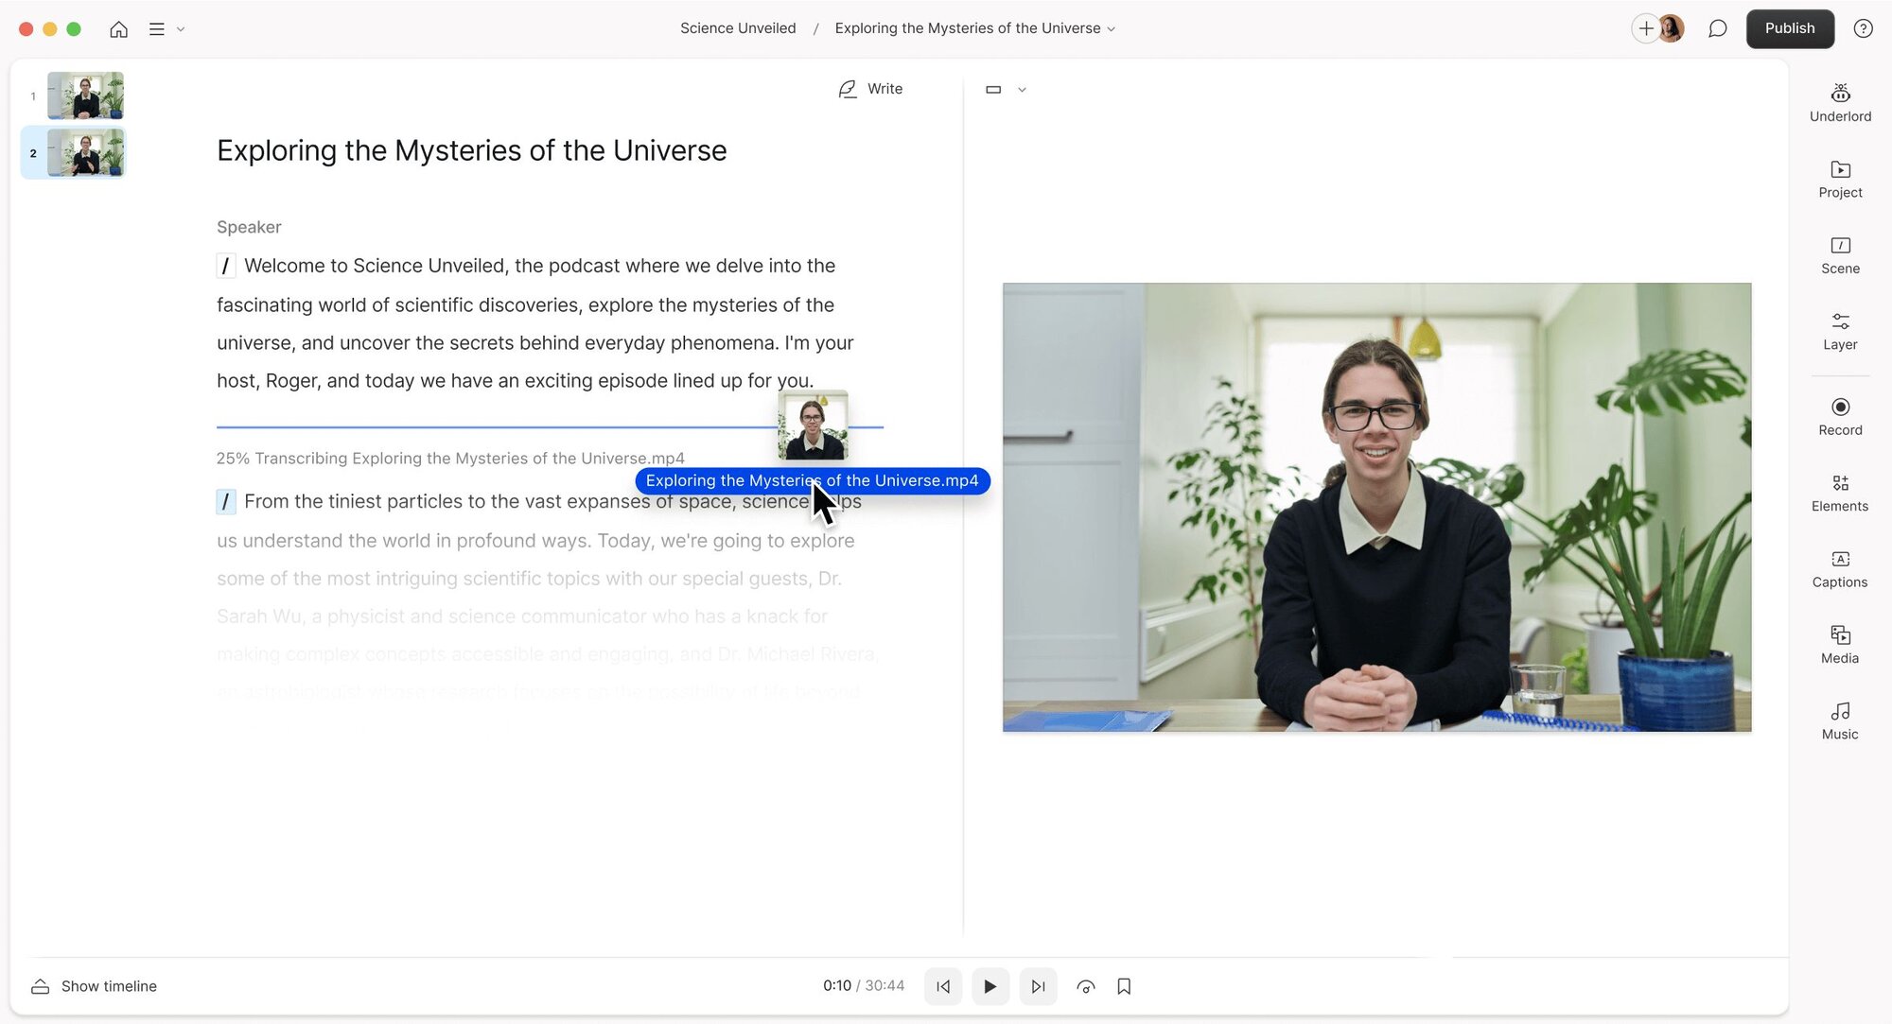Open the Elements panel

[1839, 492]
